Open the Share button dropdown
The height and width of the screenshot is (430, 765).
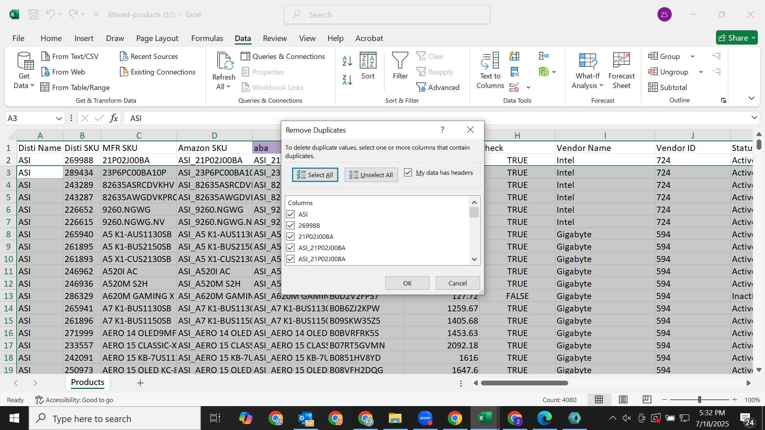(753, 38)
